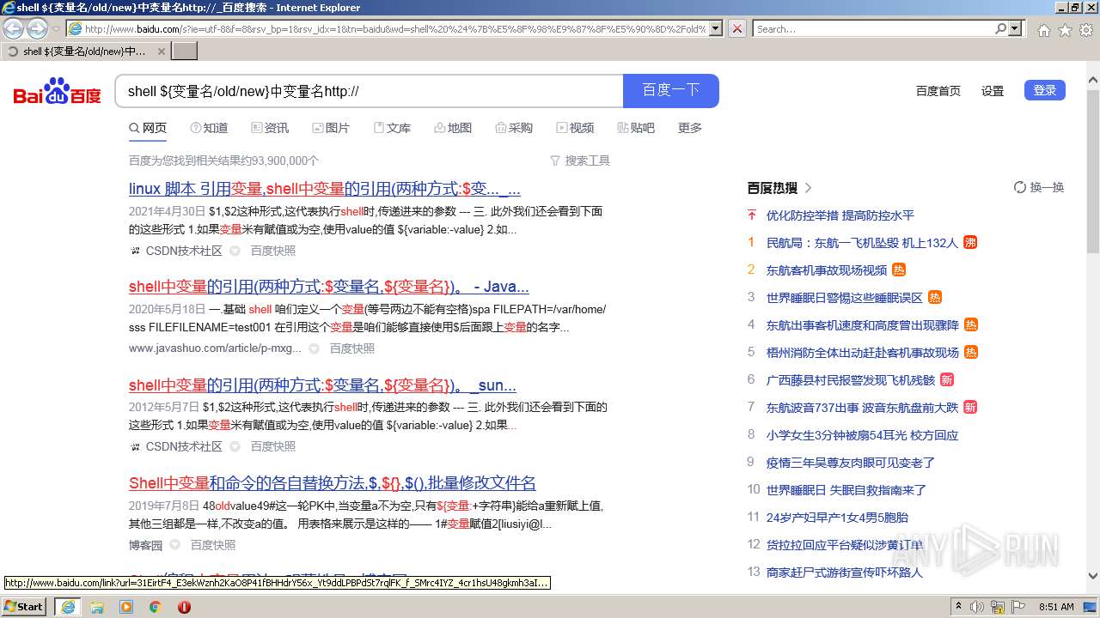1100x618 pixels.
Task: Open Favorites star icon
Action: (x=1065, y=30)
